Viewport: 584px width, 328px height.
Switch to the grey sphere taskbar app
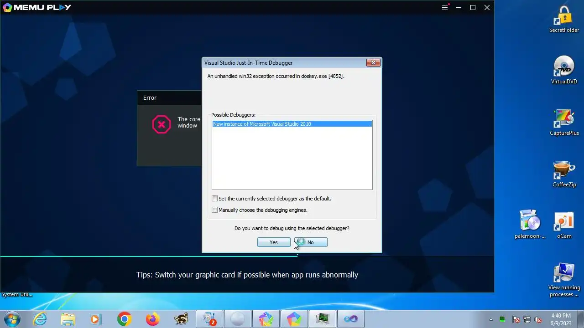[x=238, y=319]
